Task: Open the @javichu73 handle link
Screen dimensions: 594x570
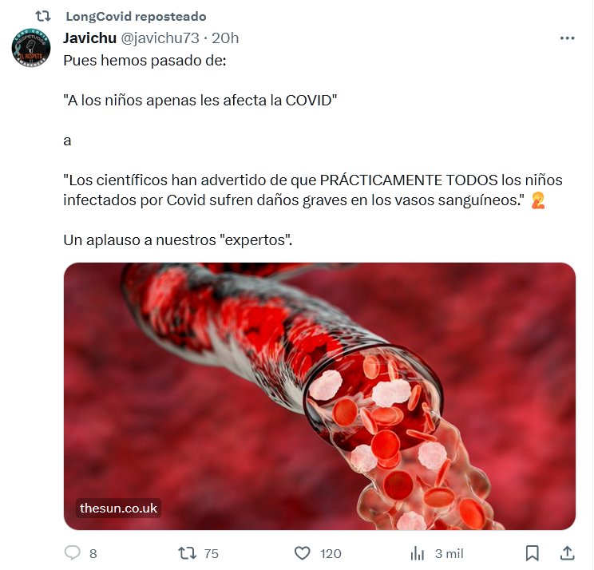Action: (x=160, y=38)
